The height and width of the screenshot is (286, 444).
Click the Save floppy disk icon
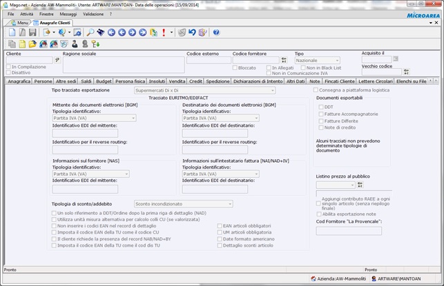[32, 32]
